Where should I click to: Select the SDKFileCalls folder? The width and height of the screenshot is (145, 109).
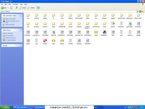point(62,25)
